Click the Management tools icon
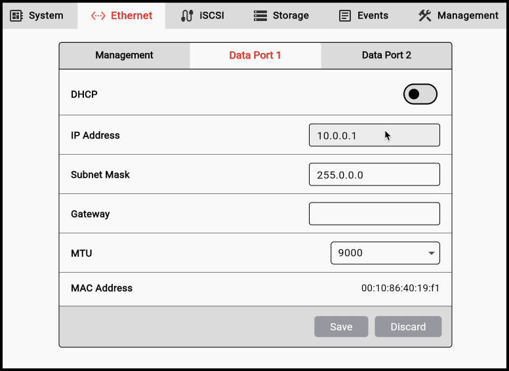Screen dimensions: 509x371 (x=425, y=15)
